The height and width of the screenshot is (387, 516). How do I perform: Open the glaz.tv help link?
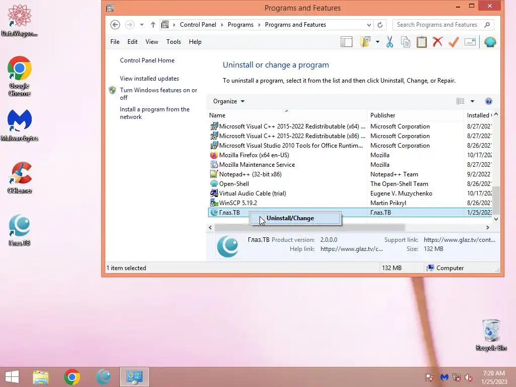pos(351,249)
